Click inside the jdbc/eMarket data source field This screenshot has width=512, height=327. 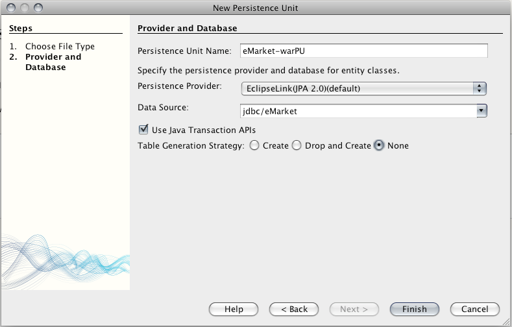[x=358, y=111]
